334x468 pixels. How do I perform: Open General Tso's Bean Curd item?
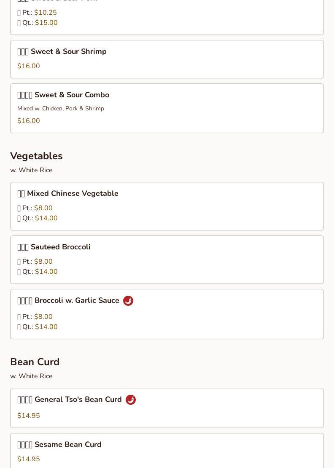pos(167,408)
